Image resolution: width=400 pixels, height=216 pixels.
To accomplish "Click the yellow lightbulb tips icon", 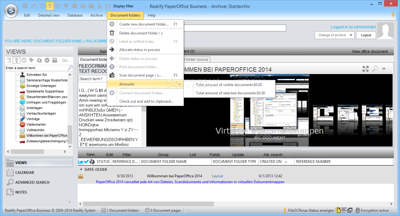I will point(393,15).
